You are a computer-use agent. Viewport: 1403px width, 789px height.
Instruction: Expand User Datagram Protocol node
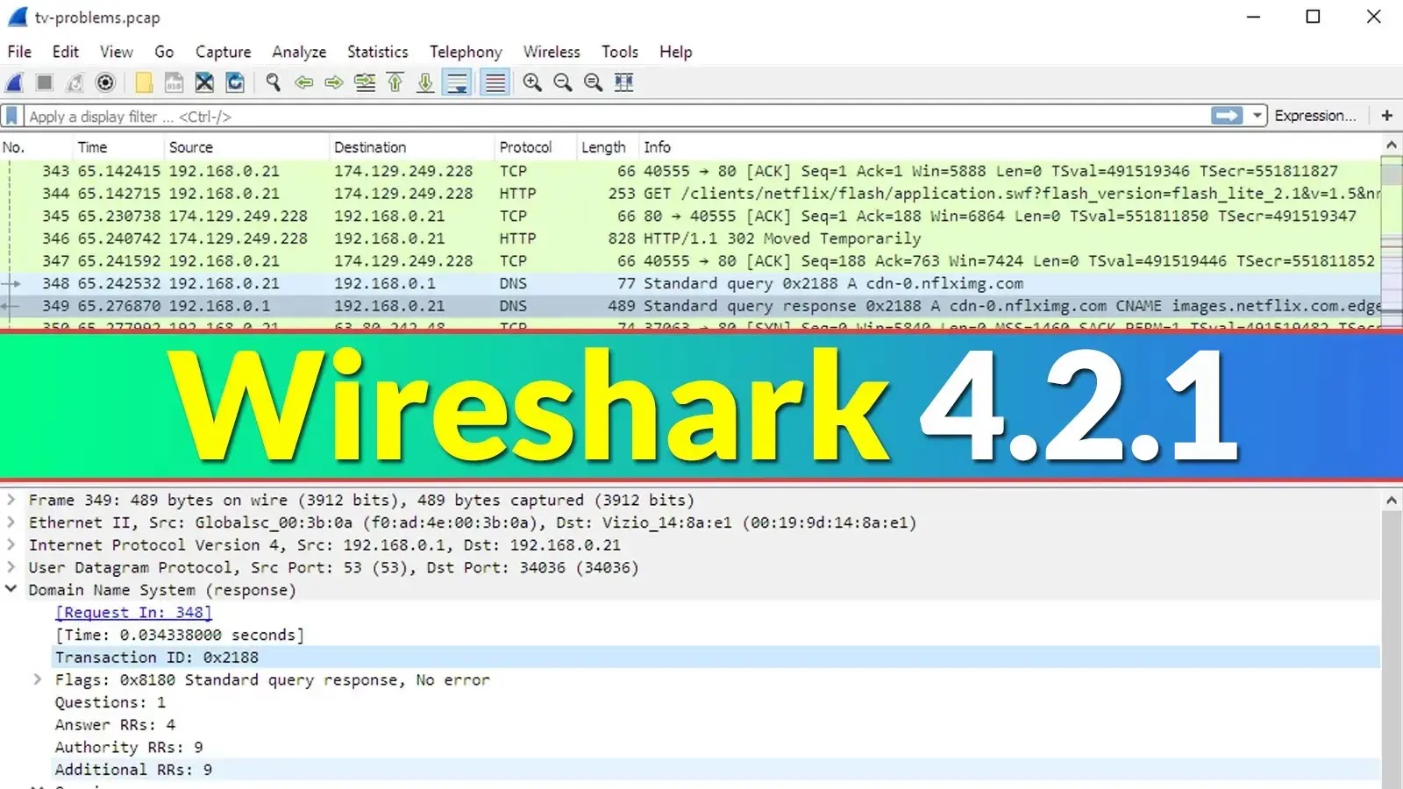pyautogui.click(x=11, y=567)
